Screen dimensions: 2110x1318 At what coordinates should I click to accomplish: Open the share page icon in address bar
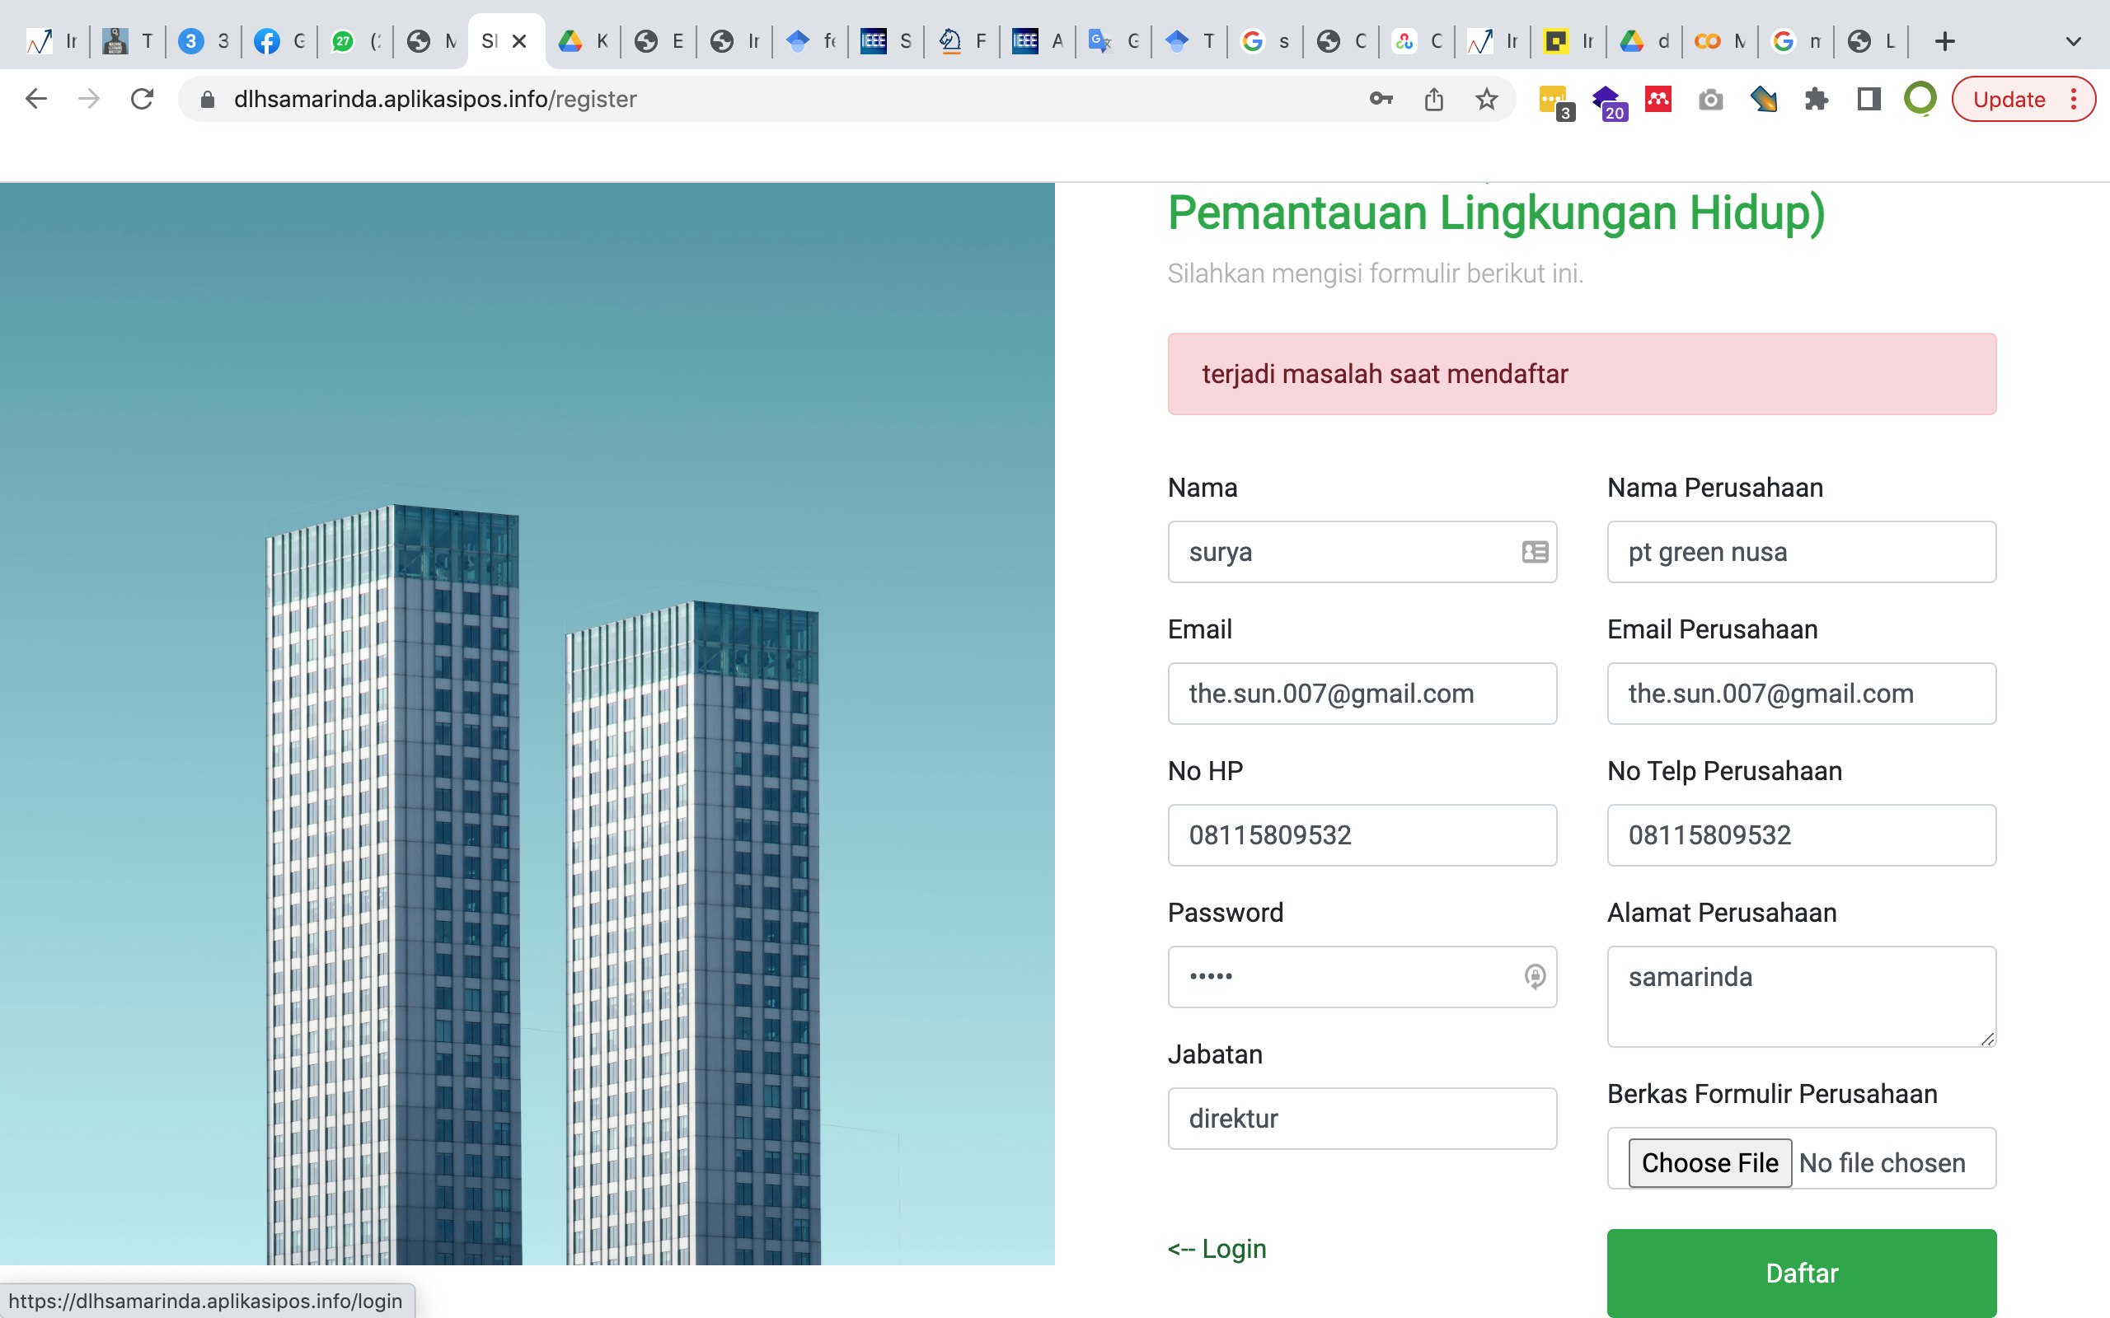(x=1434, y=100)
